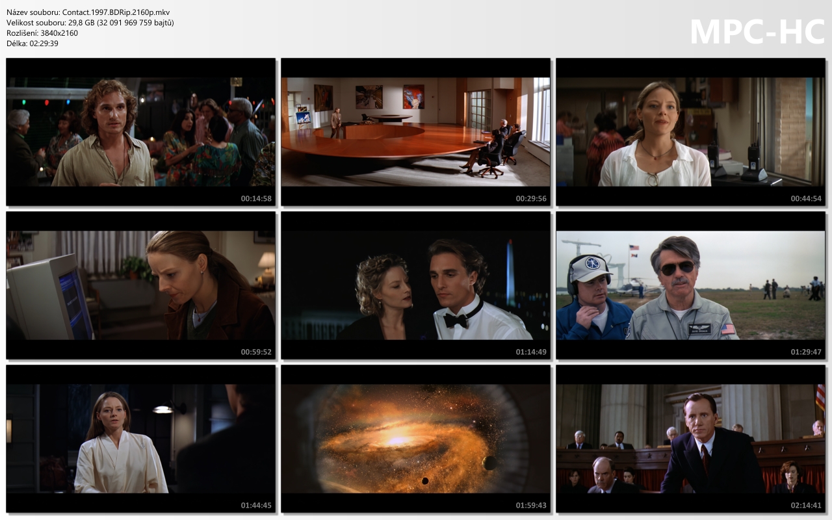Image resolution: width=832 pixels, height=520 pixels.
Task: Select the thumbnail stamped 01:44:45
Action: pyautogui.click(x=141, y=439)
